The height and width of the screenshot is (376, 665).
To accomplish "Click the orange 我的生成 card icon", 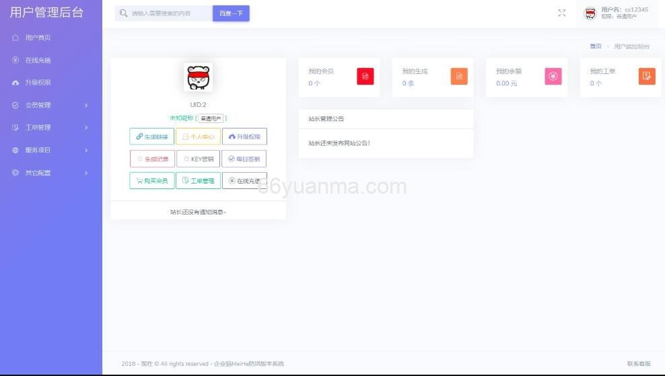I will [459, 76].
